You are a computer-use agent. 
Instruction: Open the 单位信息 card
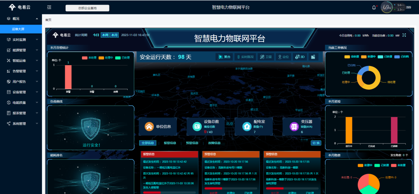point(158,126)
